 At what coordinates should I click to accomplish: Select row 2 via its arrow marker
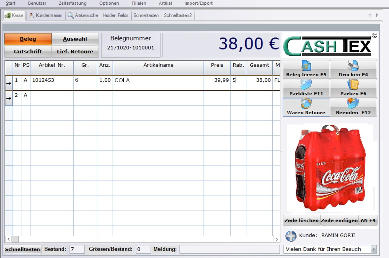click(9, 98)
